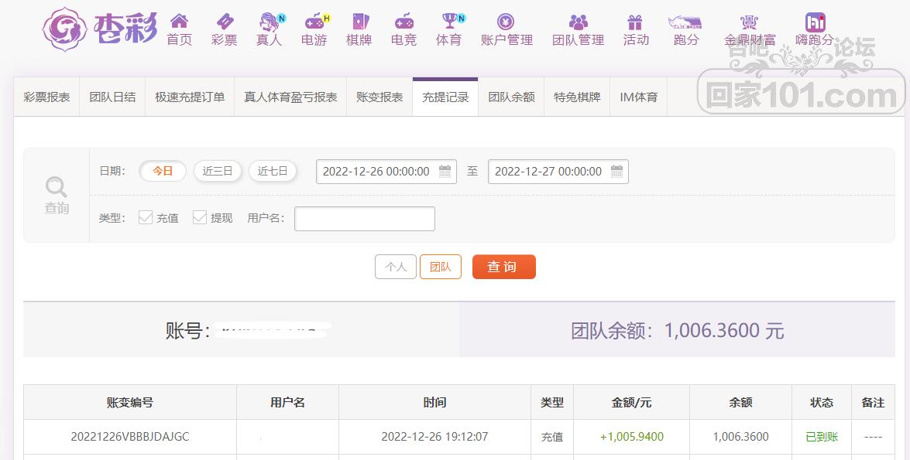Image resolution: width=910 pixels, height=460 pixels.
Task: Switch to the 彩票报表 tab
Action: coord(46,97)
